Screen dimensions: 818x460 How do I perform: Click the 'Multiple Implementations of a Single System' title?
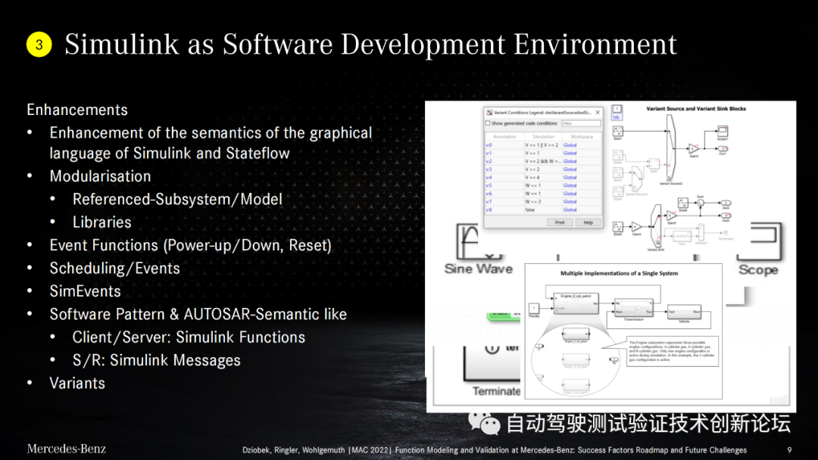[620, 273]
